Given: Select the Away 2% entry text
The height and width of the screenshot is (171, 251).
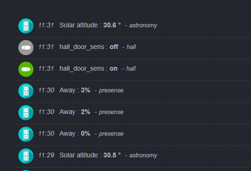Looking at the screenshot, I should click(75, 112).
